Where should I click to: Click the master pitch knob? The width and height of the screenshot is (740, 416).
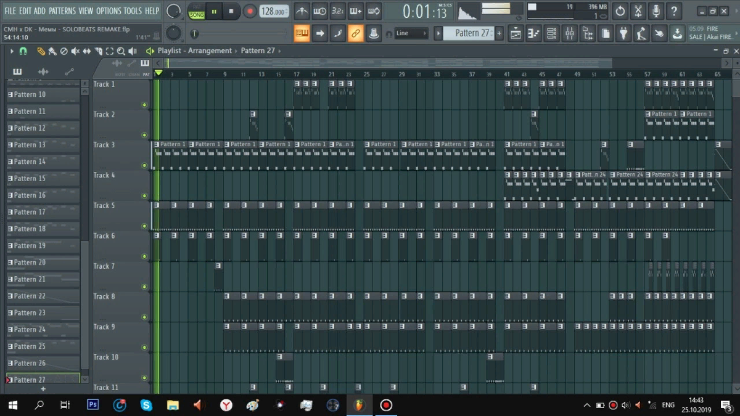click(x=174, y=33)
